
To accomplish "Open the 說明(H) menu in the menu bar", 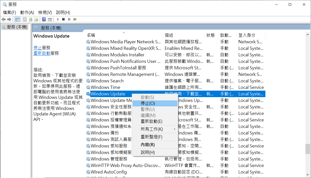I will pyautogui.click(x=63, y=13).
